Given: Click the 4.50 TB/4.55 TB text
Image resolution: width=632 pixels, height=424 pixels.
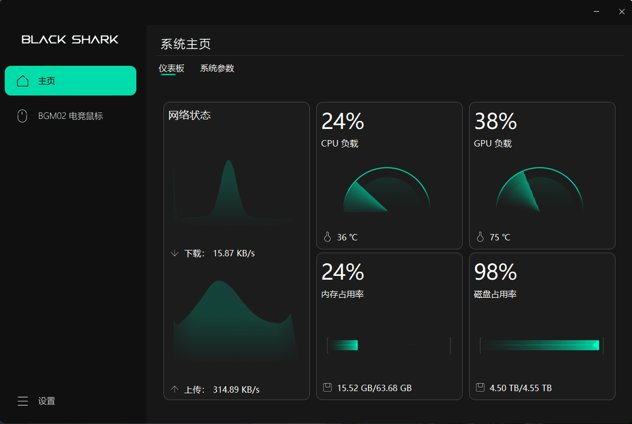Looking at the screenshot, I should click(521, 388).
